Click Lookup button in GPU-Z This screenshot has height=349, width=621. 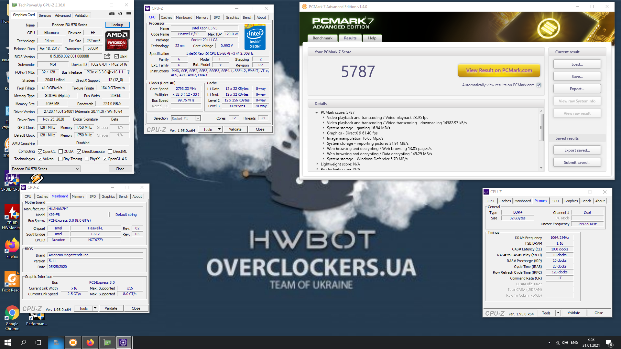click(x=117, y=25)
